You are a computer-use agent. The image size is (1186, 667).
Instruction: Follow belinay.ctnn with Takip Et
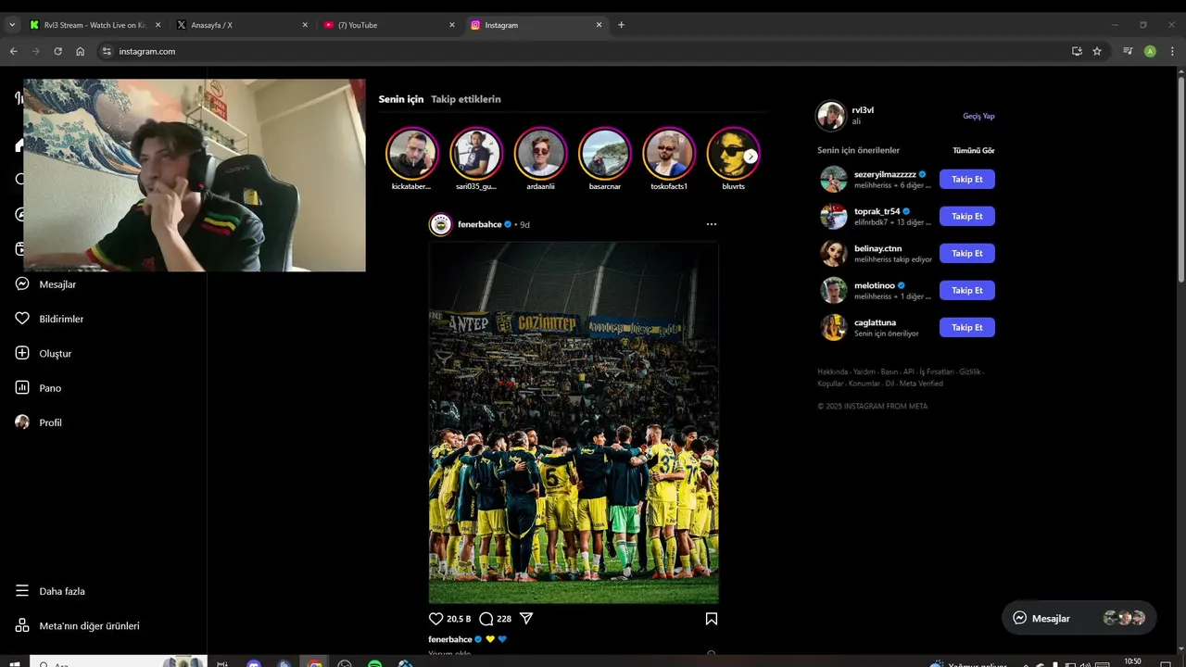tap(966, 253)
